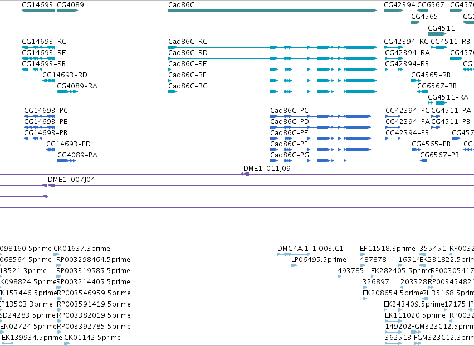Select protein Cad86C-PD
The width and height of the screenshot is (474, 346).
click(321, 127)
